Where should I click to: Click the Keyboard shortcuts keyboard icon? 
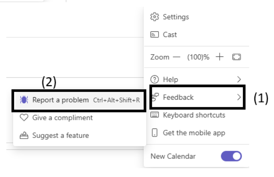click(x=154, y=115)
